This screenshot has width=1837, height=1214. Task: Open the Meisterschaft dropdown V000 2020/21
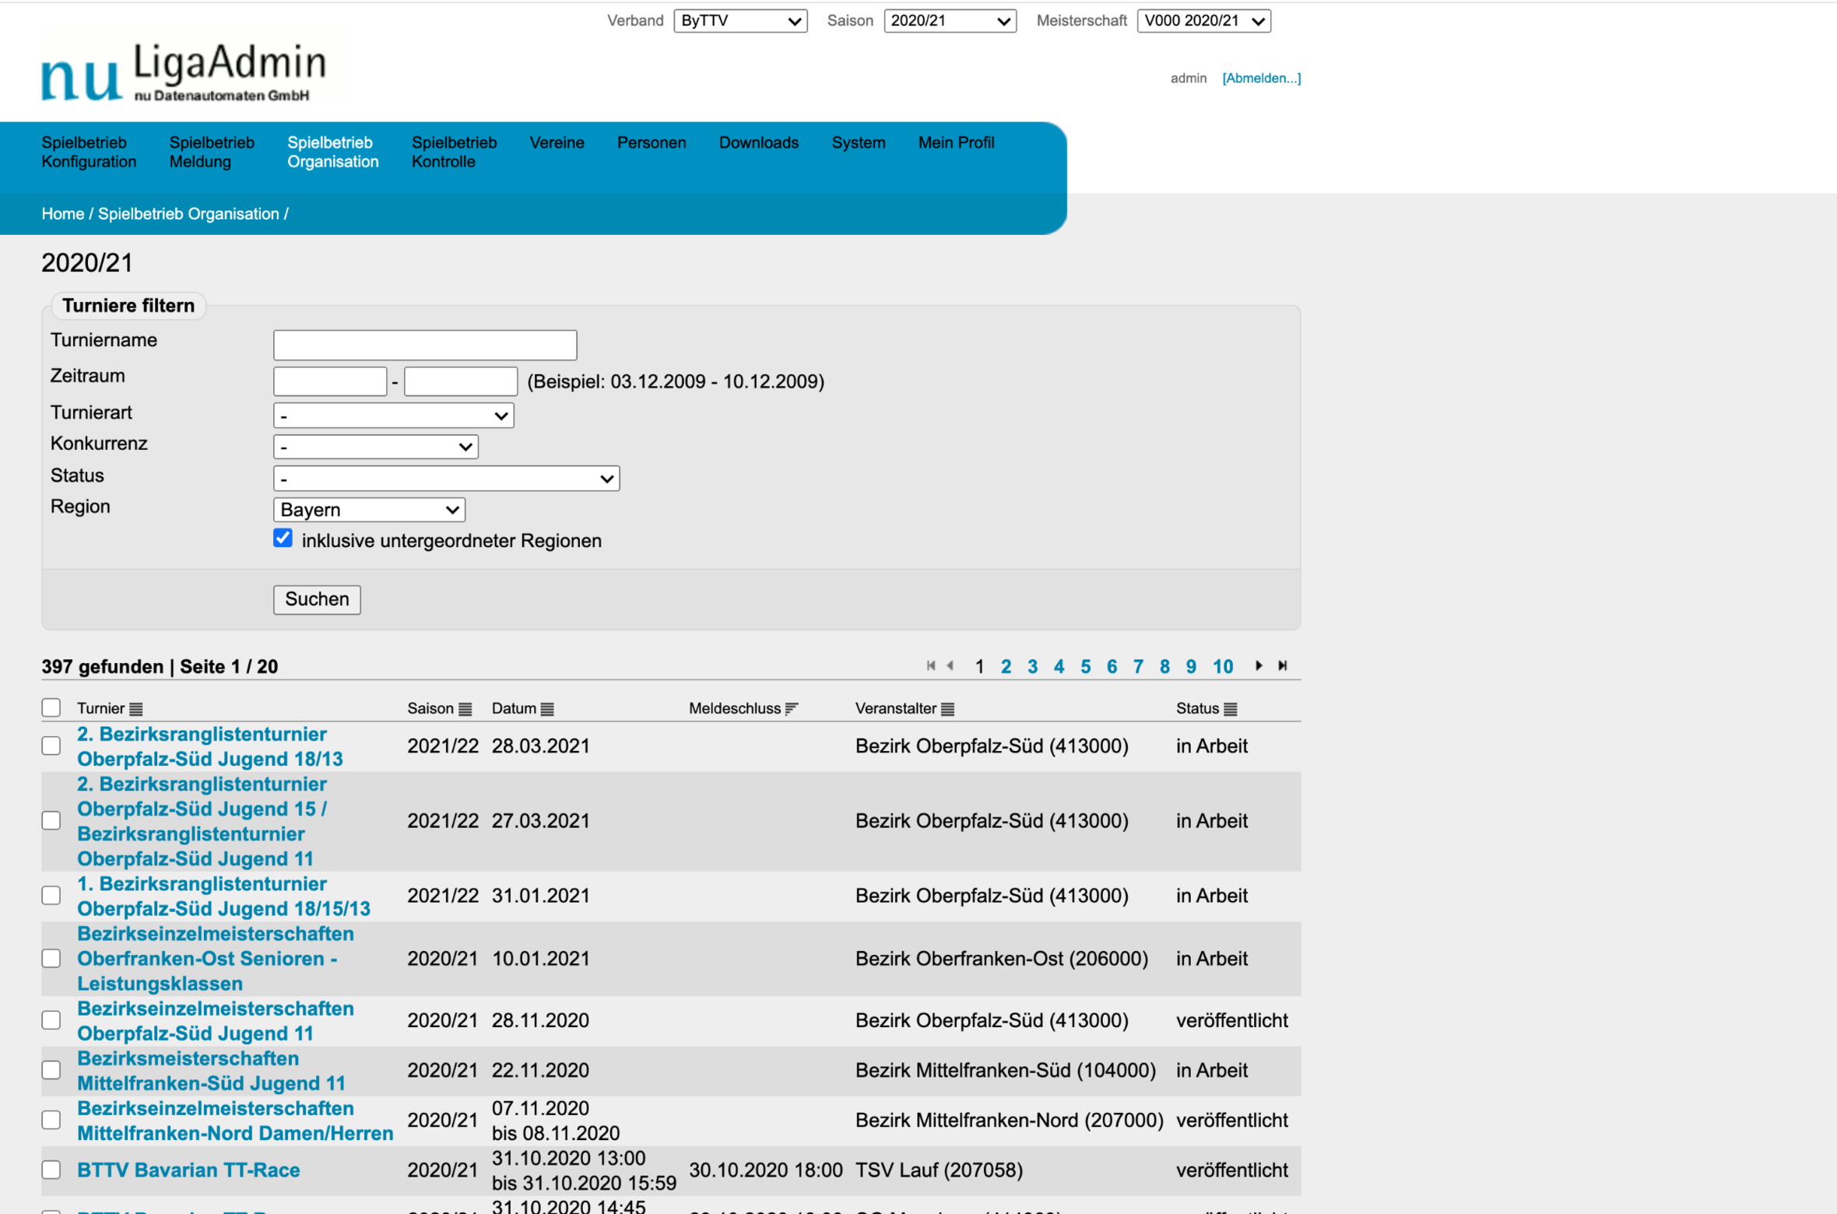1204,21
